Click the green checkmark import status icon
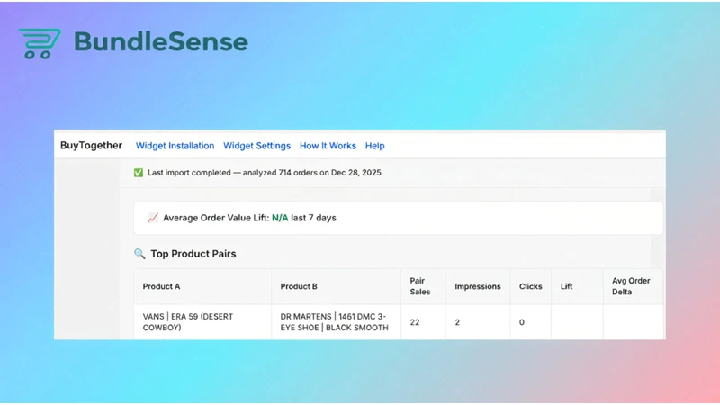 tap(139, 173)
